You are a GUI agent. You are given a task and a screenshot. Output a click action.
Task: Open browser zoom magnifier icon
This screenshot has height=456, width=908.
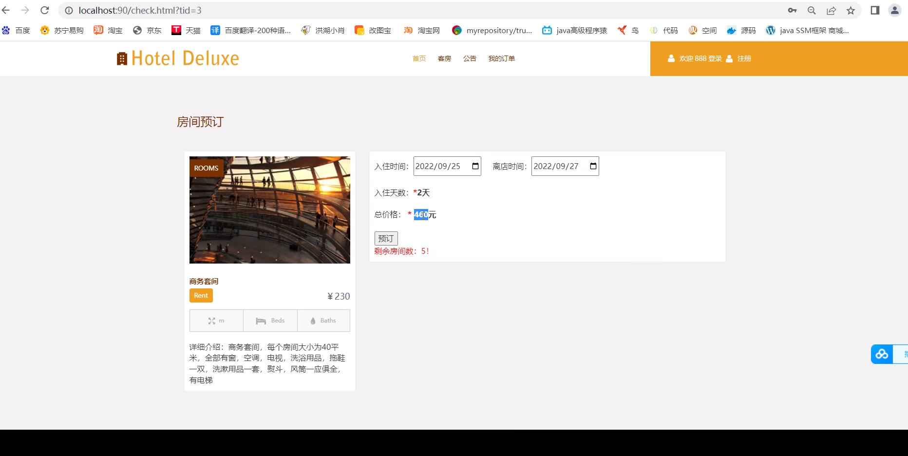tap(812, 10)
